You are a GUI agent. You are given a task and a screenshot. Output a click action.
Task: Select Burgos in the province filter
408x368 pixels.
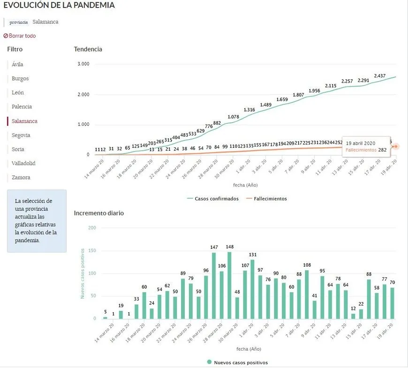click(x=20, y=78)
